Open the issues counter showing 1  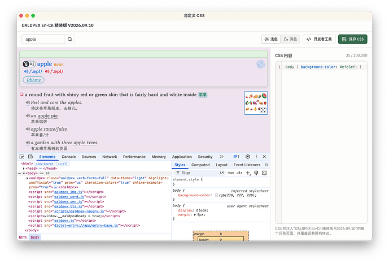(x=236, y=157)
